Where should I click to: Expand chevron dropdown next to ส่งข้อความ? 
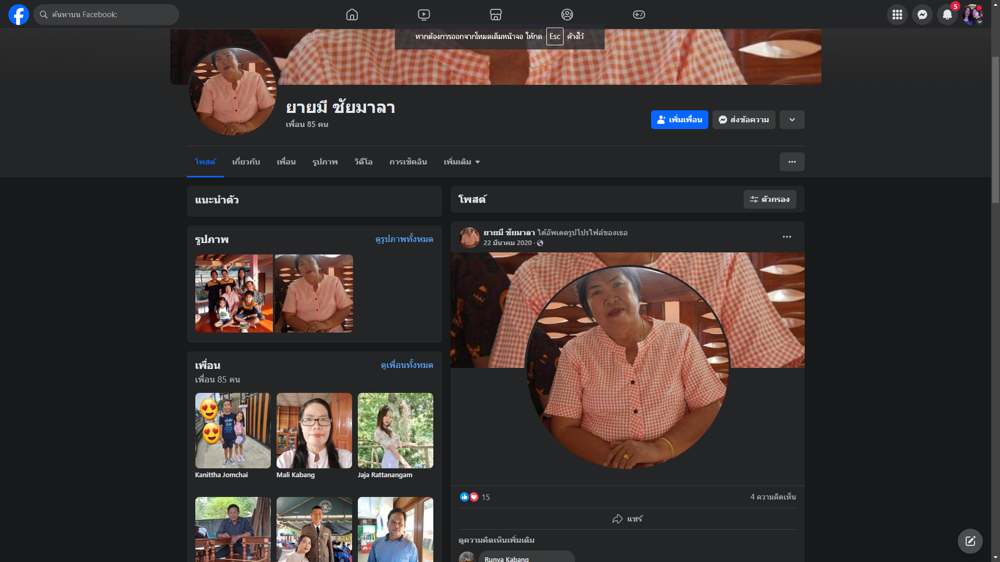tap(792, 120)
